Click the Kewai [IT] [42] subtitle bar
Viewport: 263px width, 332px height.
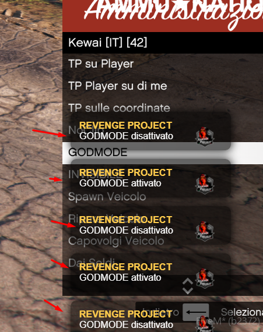[163, 43]
